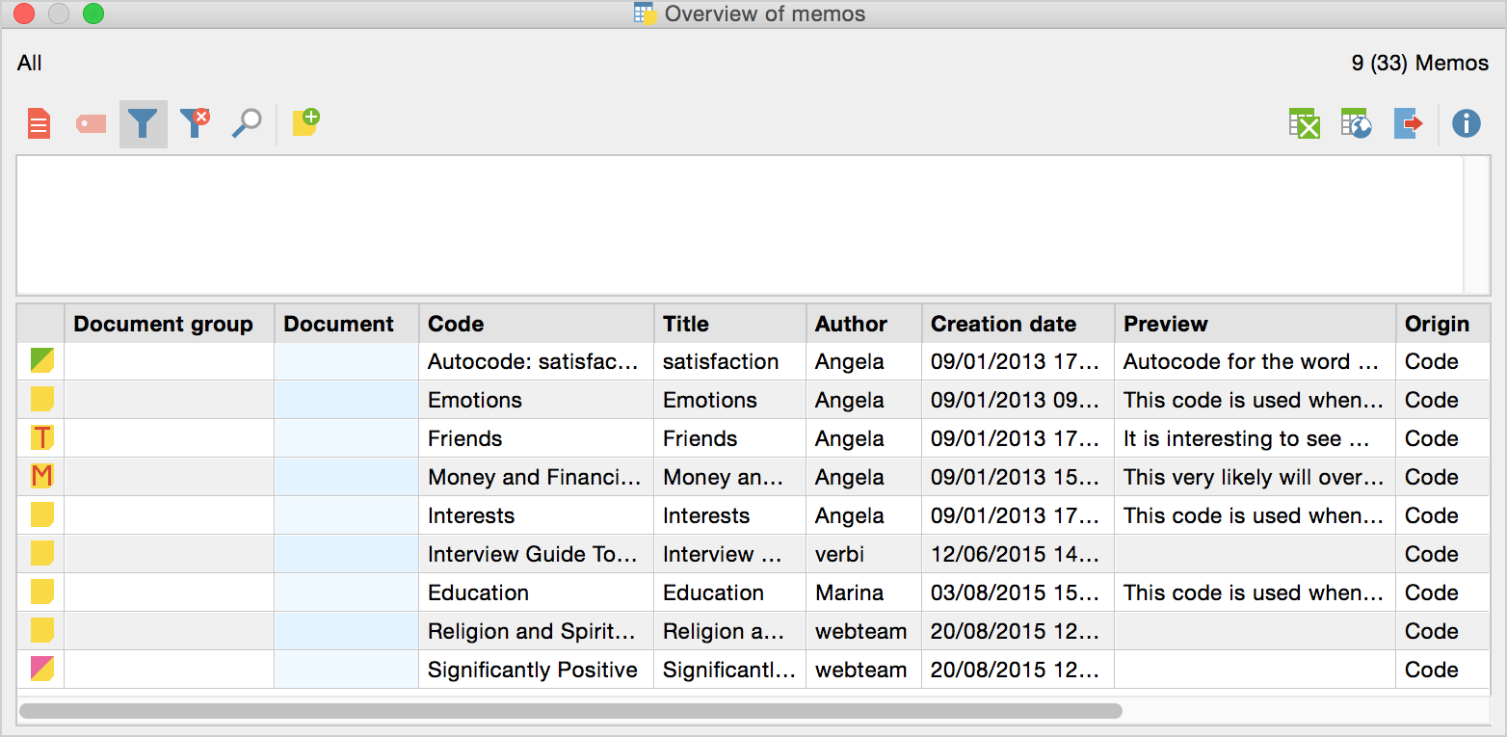Click the green memo icon for Autocode row
The height and width of the screenshot is (737, 1507).
point(41,361)
